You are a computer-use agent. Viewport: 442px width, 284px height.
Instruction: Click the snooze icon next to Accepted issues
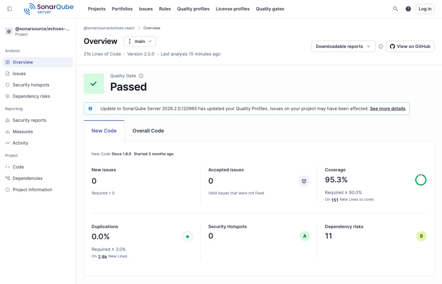304,181
